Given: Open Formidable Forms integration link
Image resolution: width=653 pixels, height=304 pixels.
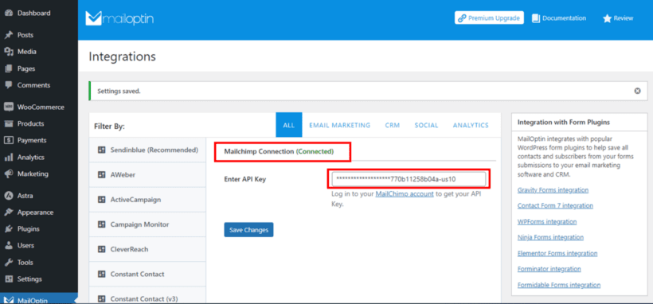Looking at the screenshot, I should (559, 285).
